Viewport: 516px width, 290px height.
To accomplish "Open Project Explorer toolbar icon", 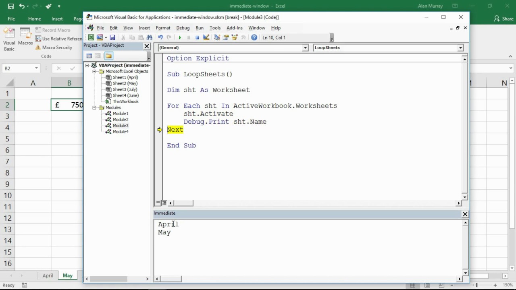I will [217, 37].
